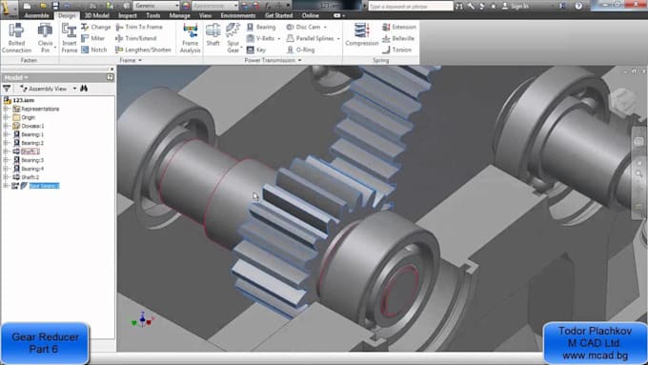This screenshot has width=648, height=365.
Task: Select Bearing:3 in model browser
Action: coord(32,160)
